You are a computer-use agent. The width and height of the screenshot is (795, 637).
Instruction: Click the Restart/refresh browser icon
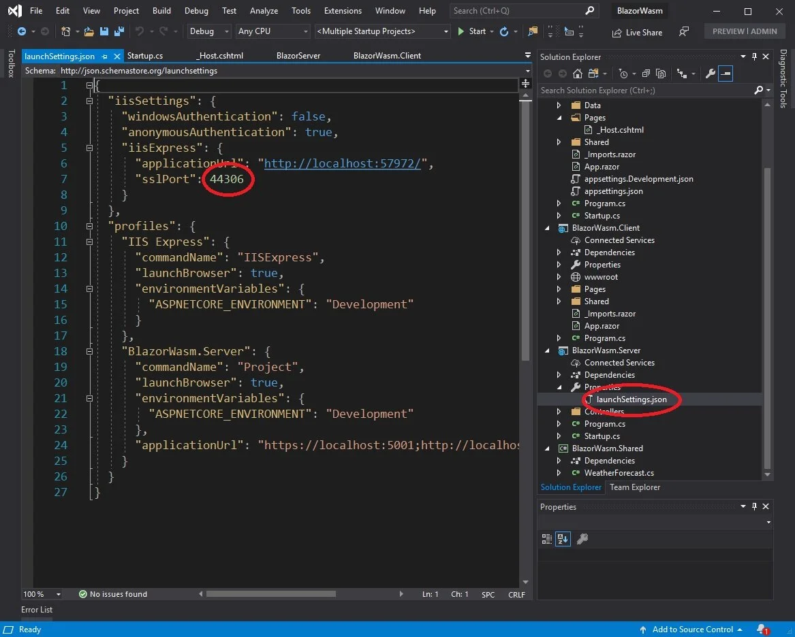click(504, 31)
